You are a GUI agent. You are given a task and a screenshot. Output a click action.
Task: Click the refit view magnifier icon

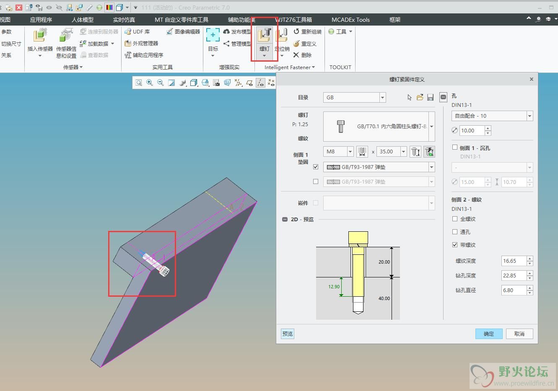point(138,83)
